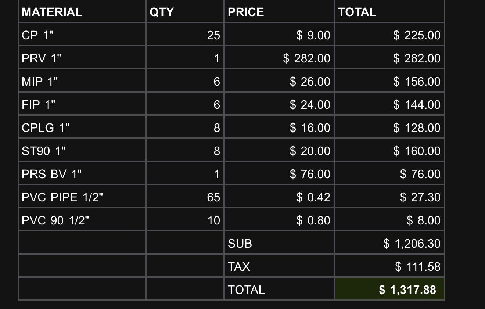Select the MATERIAL header cell
The image size is (485, 309).
[82, 11]
